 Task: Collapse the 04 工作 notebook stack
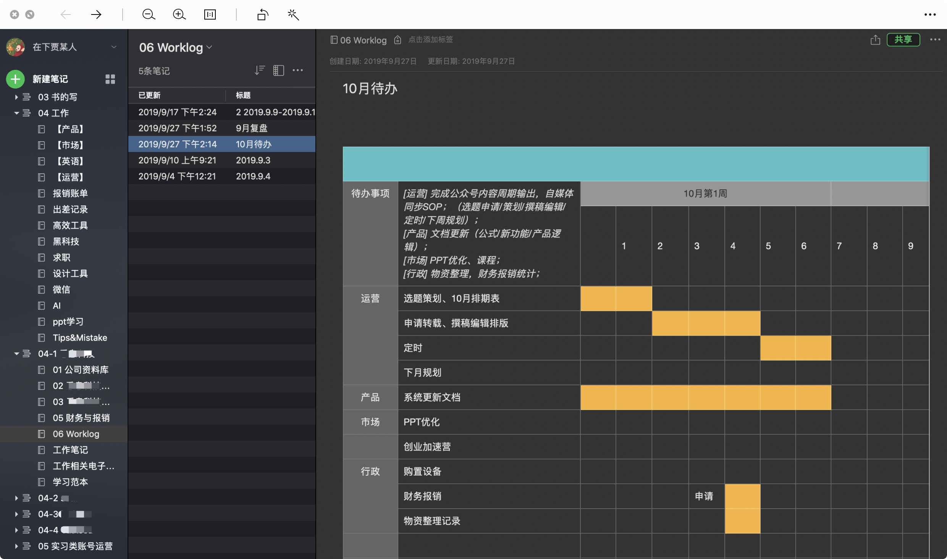tap(16, 113)
